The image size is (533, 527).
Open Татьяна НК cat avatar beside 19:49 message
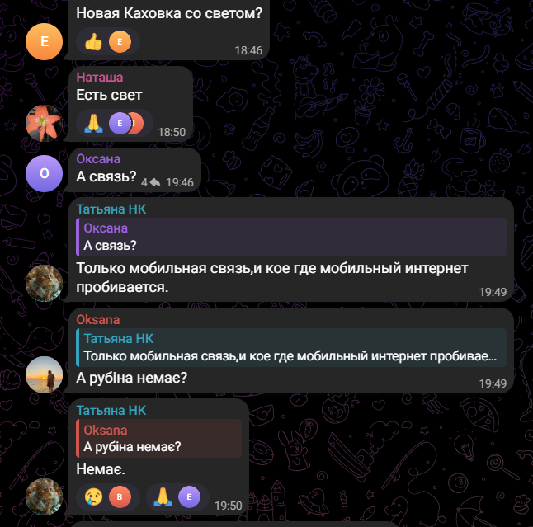pyautogui.click(x=45, y=283)
